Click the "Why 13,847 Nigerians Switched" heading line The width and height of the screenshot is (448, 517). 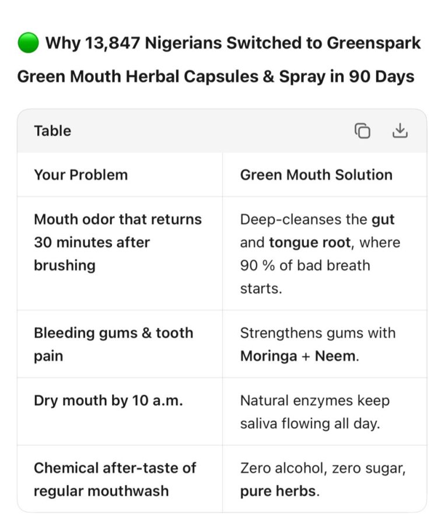coord(233,43)
